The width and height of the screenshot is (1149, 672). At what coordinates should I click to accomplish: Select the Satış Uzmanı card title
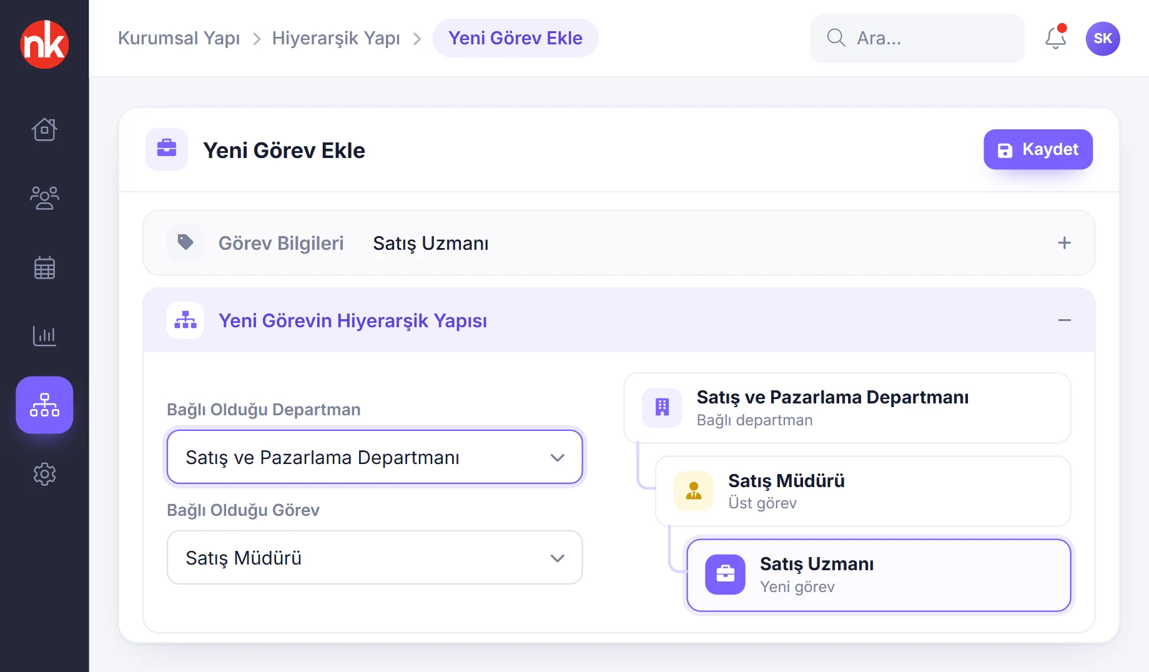pyautogui.click(x=817, y=564)
